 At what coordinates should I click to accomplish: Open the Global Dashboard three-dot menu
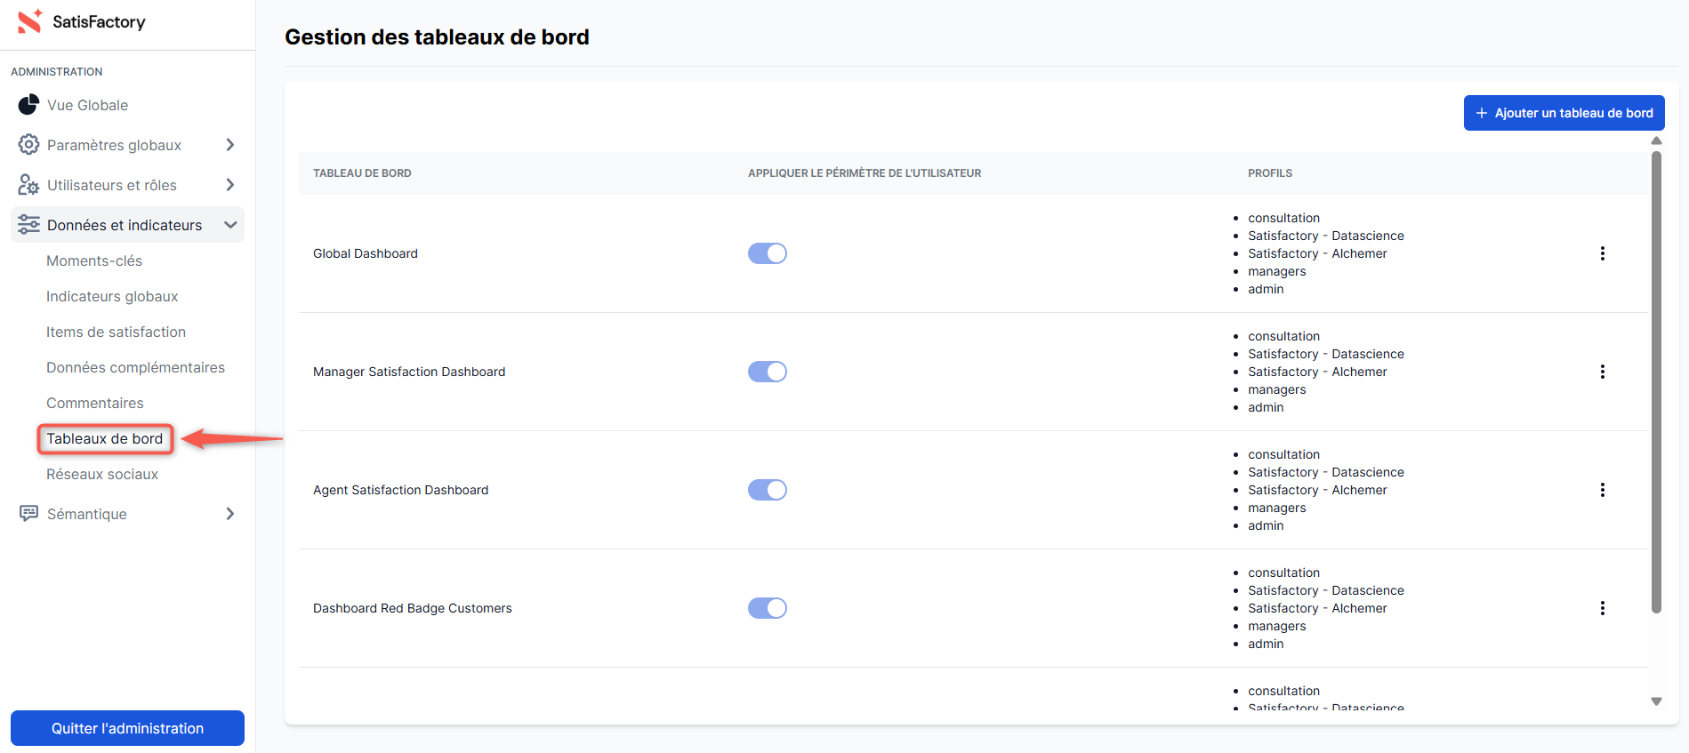[x=1602, y=253]
